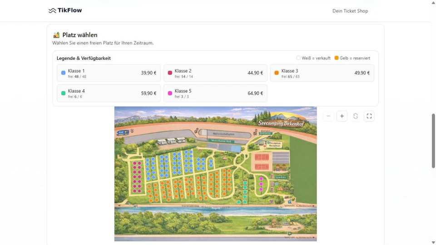Click the green Klasse 4 color swatch

(x=64, y=93)
